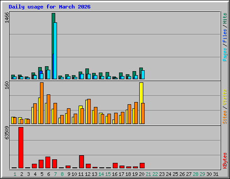The image size is (230, 179).
Task: Click day 7 on the date axis
Action: pyautogui.click(x=55, y=174)
